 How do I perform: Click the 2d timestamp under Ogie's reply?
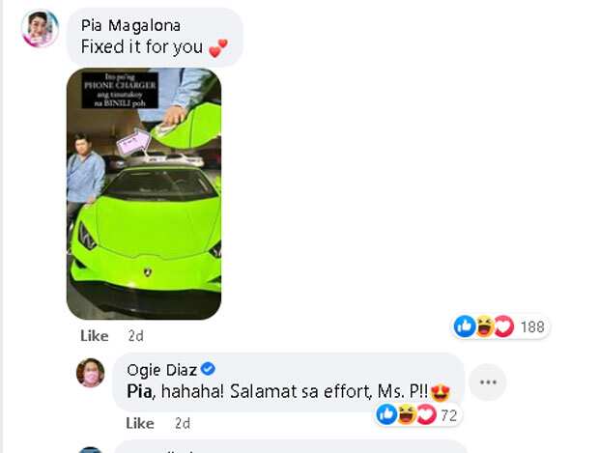click(183, 423)
